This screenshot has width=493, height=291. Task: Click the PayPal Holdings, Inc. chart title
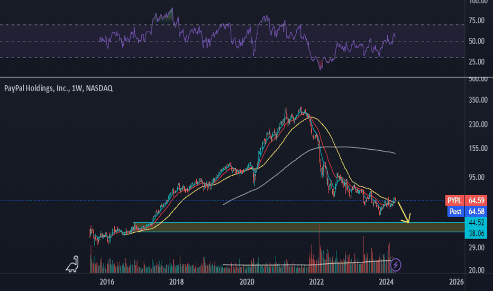pyautogui.click(x=59, y=88)
